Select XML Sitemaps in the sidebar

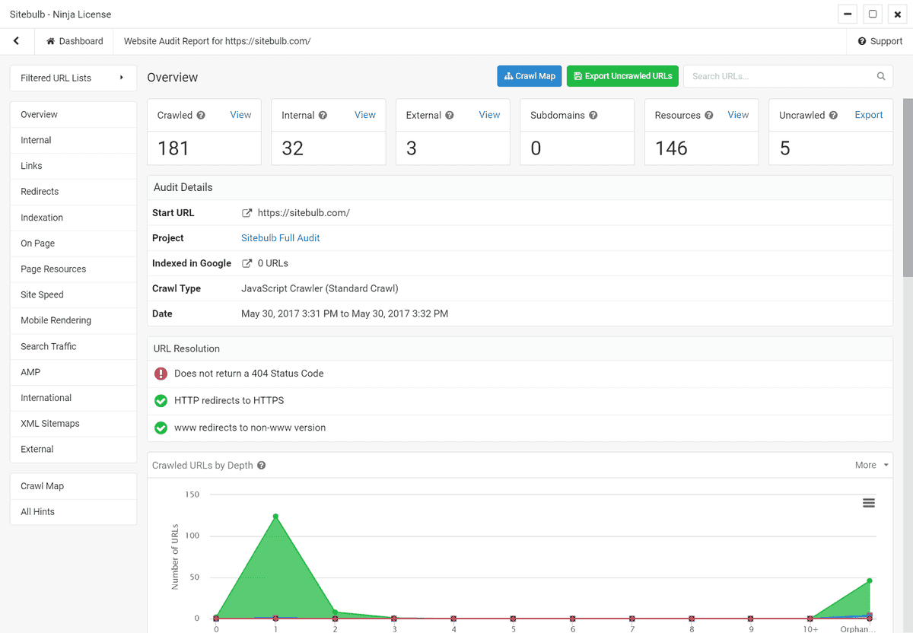pos(73,424)
